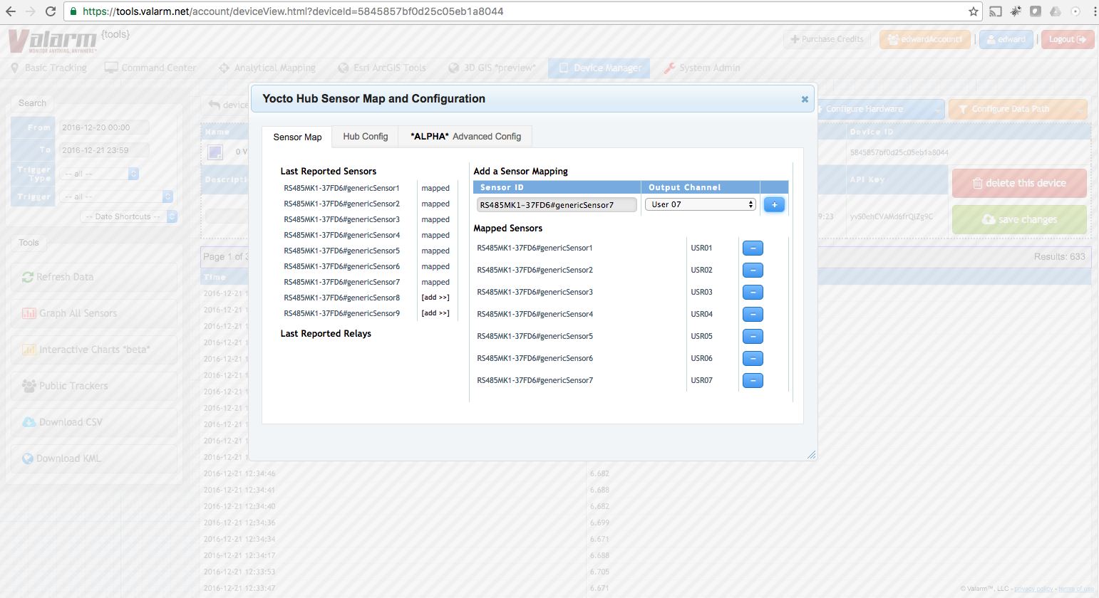Open Device Manager nav item
Viewport: 1099px width, 598px height.
tap(599, 68)
